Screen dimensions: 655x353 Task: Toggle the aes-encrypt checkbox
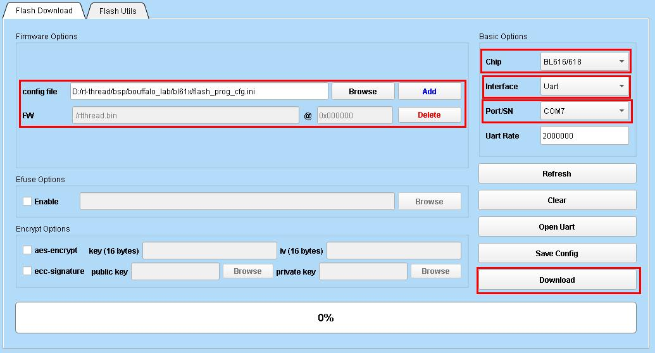coord(27,251)
